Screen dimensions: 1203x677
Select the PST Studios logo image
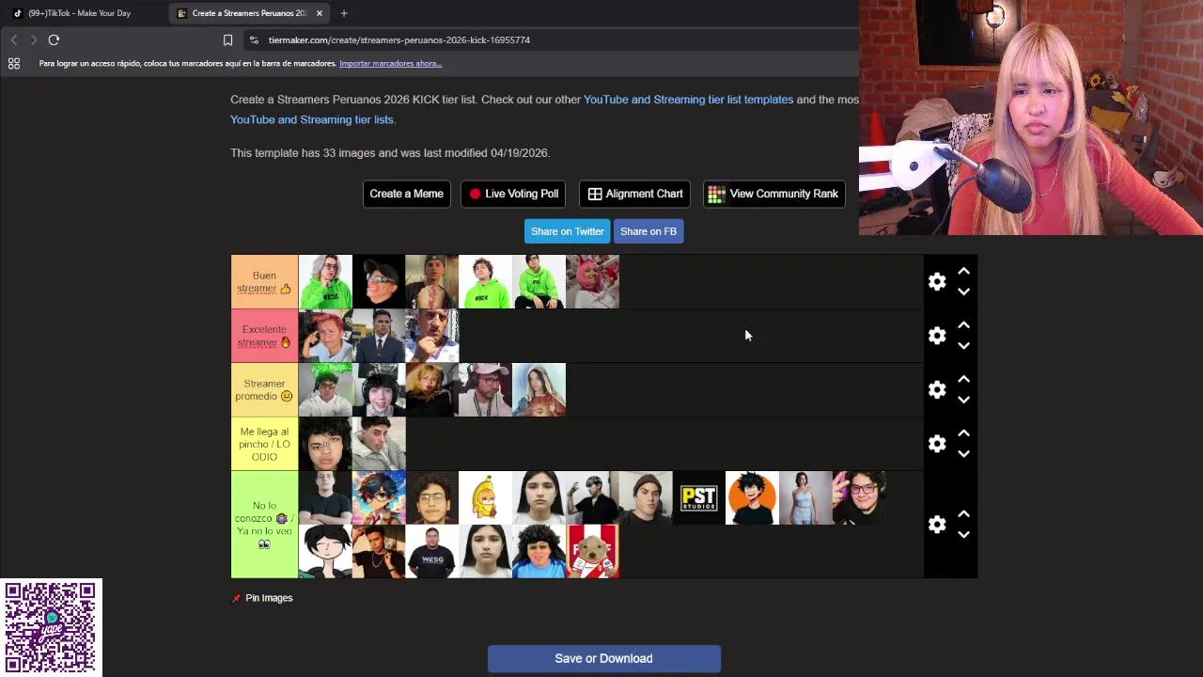click(x=698, y=497)
